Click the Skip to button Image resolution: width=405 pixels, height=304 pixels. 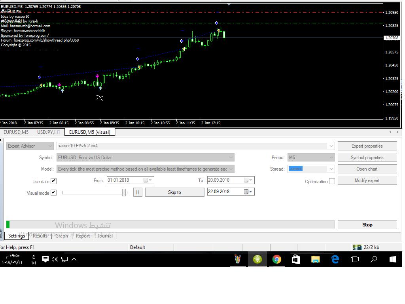click(x=174, y=192)
